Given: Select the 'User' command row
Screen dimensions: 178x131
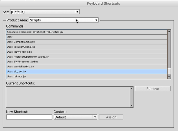Looking at the screenshot, I should point(87,37).
